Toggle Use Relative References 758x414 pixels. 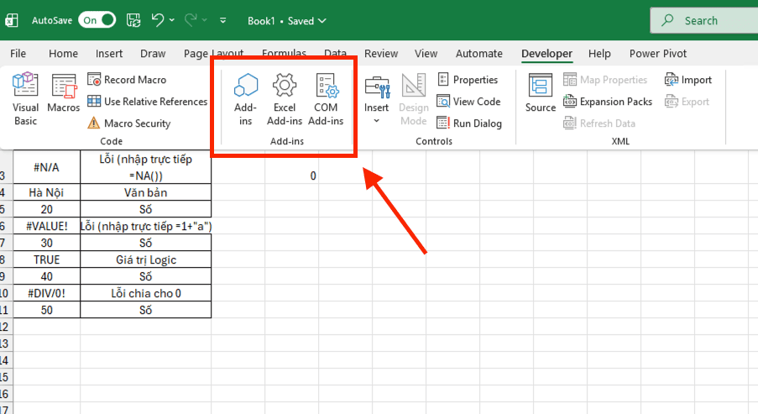click(147, 102)
